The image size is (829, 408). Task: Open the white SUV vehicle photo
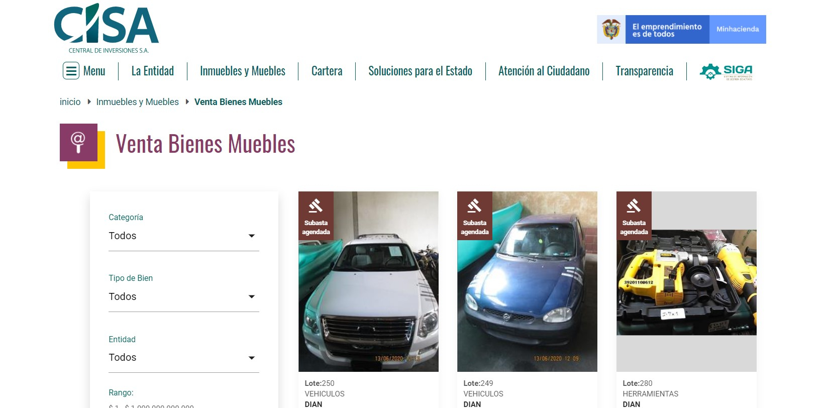tap(368, 281)
